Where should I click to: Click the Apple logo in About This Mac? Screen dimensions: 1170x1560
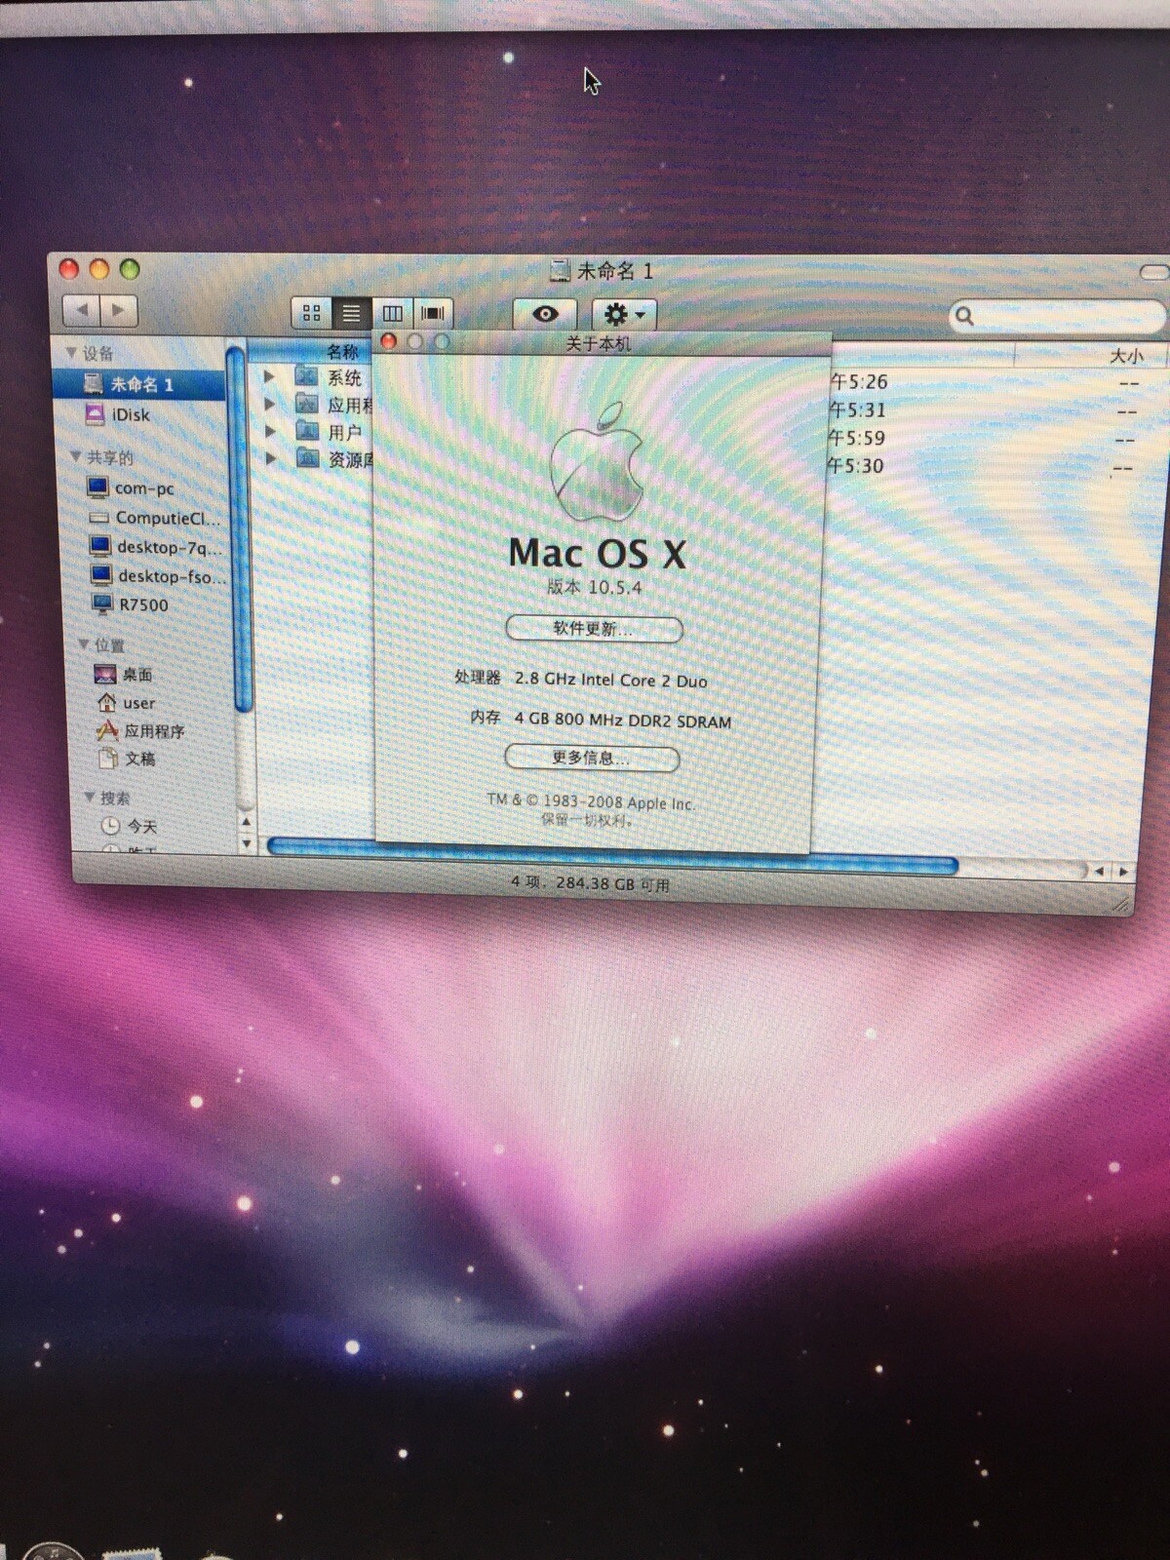click(x=598, y=461)
